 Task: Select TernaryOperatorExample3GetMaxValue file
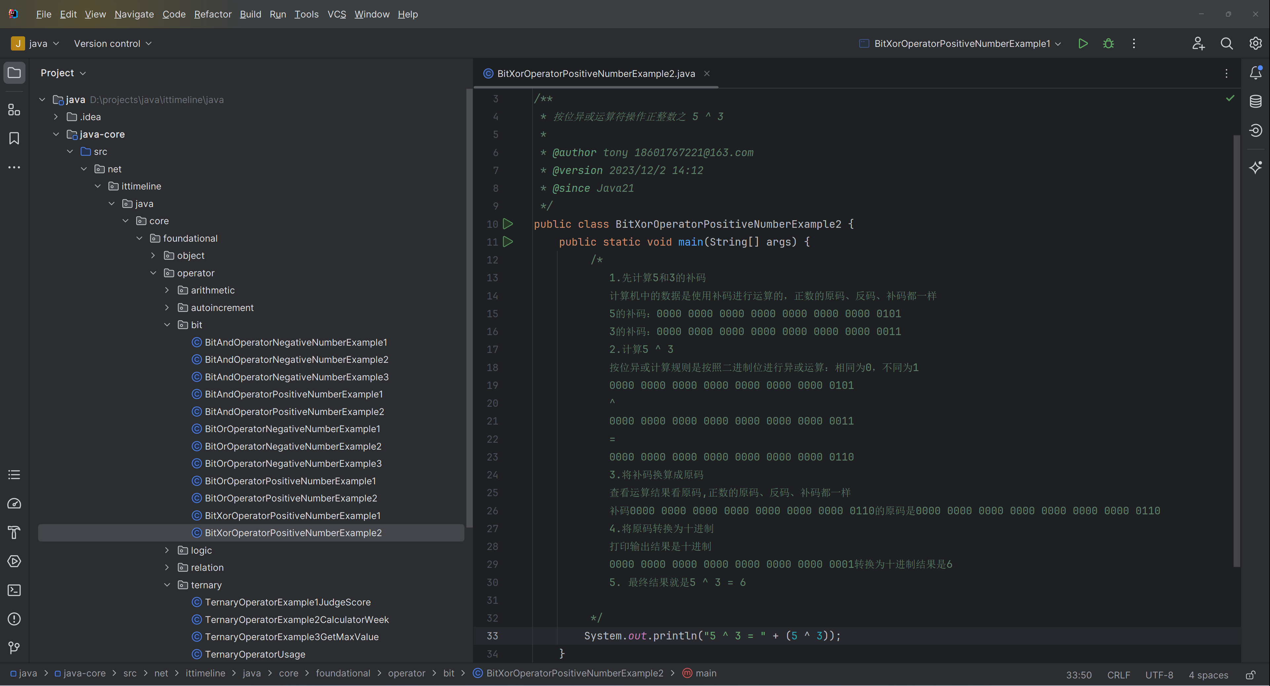click(291, 637)
